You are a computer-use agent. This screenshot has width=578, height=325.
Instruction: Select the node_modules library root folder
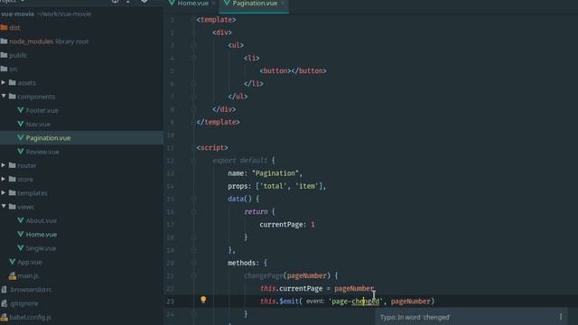(49, 42)
